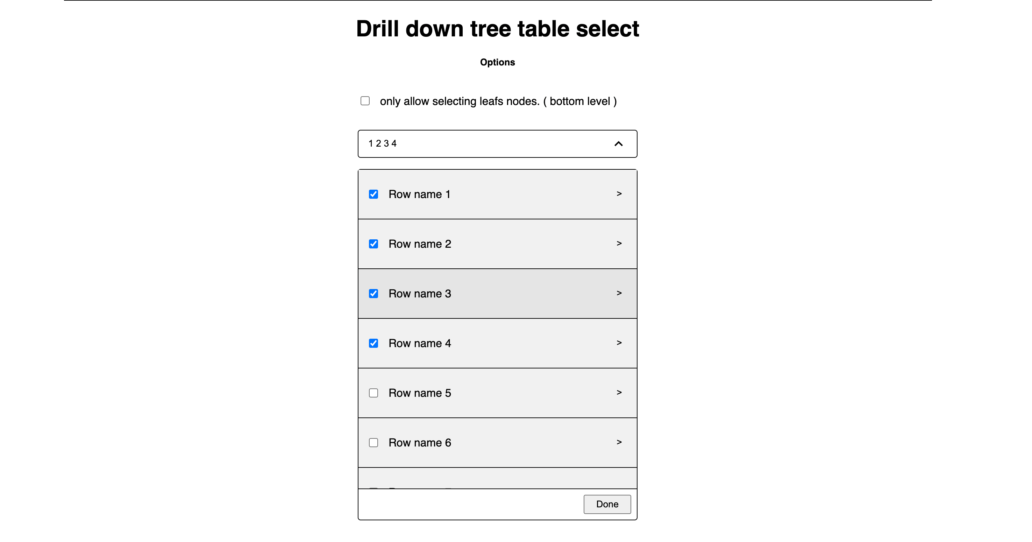Drill into Row name 1 children

click(619, 193)
